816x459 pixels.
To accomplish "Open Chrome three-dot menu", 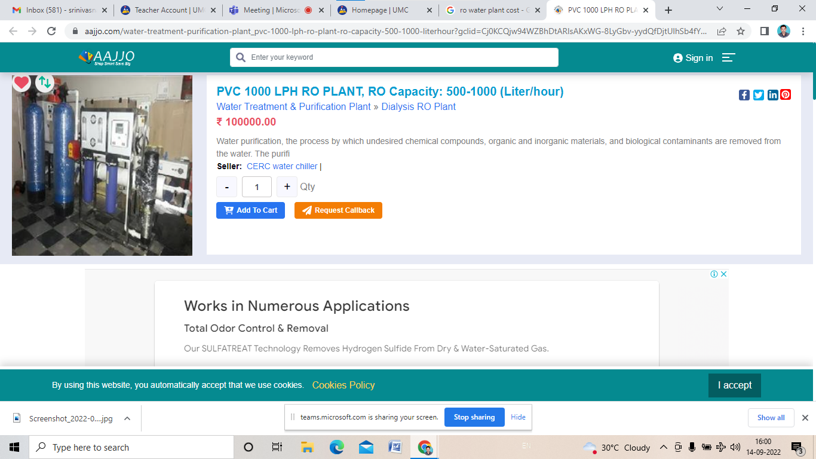I will (x=803, y=31).
